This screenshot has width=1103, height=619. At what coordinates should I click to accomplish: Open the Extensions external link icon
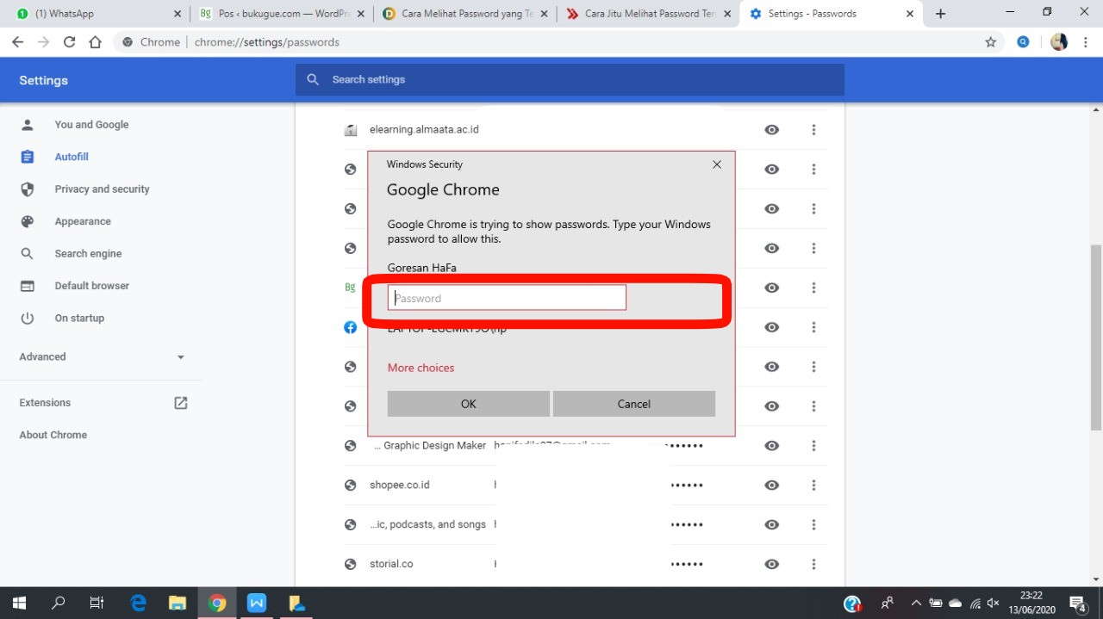coord(181,403)
